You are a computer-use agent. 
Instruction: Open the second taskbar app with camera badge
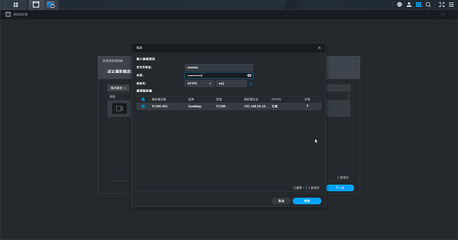point(51,4)
